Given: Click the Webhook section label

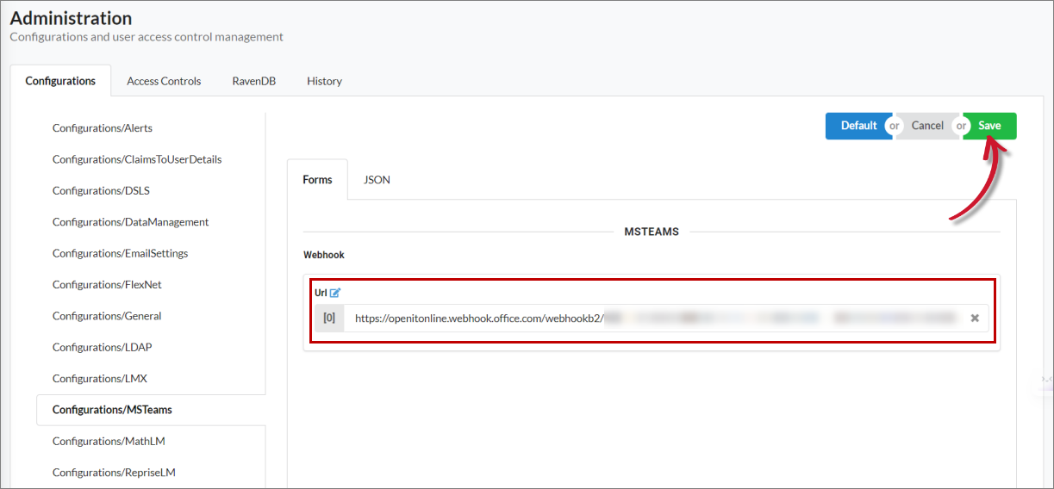Looking at the screenshot, I should click(324, 256).
